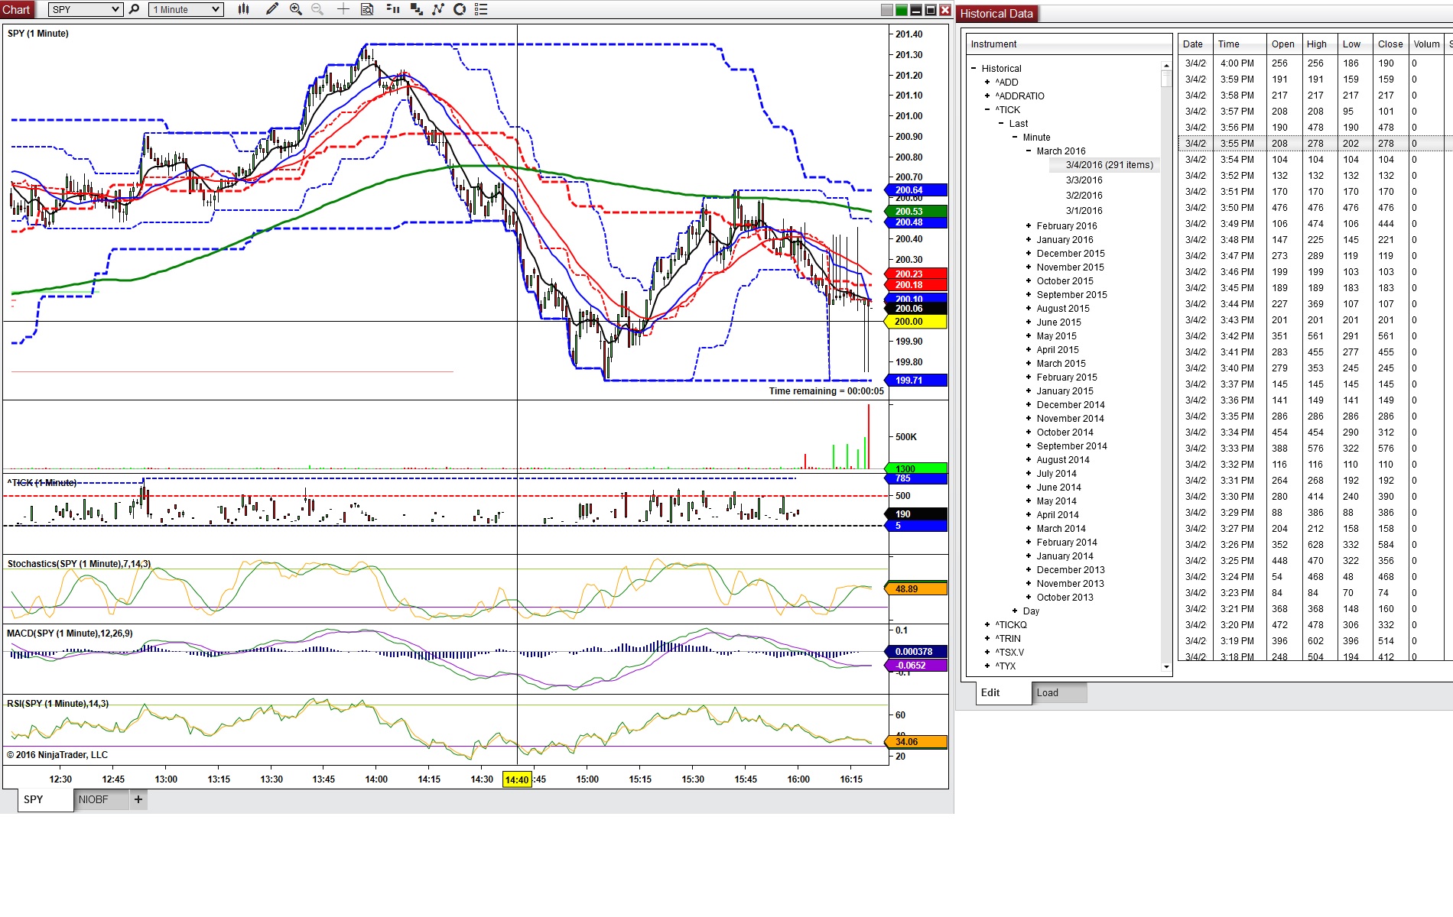The image size is (1453, 917).
Task: Open the bar chart style icon
Action: pyautogui.click(x=243, y=9)
